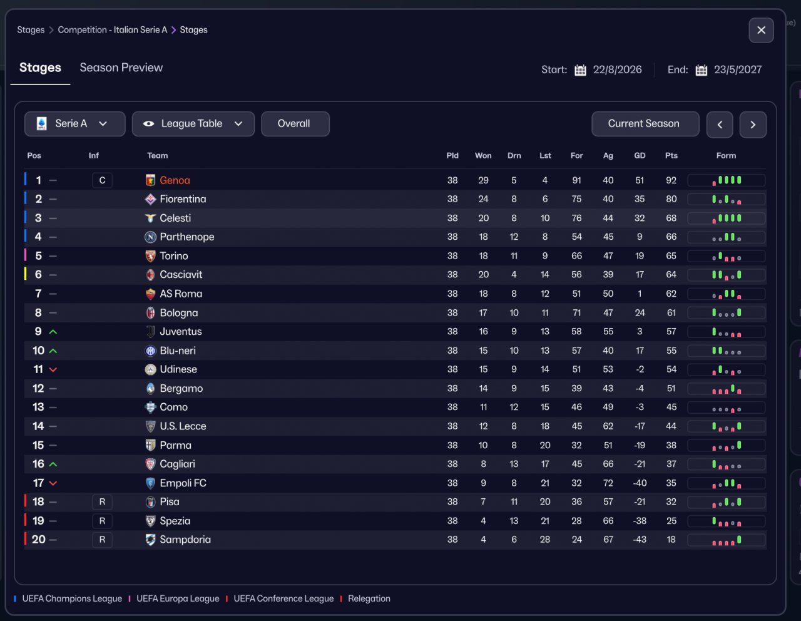Go to the next season arrow
The image size is (801, 621).
coord(753,125)
